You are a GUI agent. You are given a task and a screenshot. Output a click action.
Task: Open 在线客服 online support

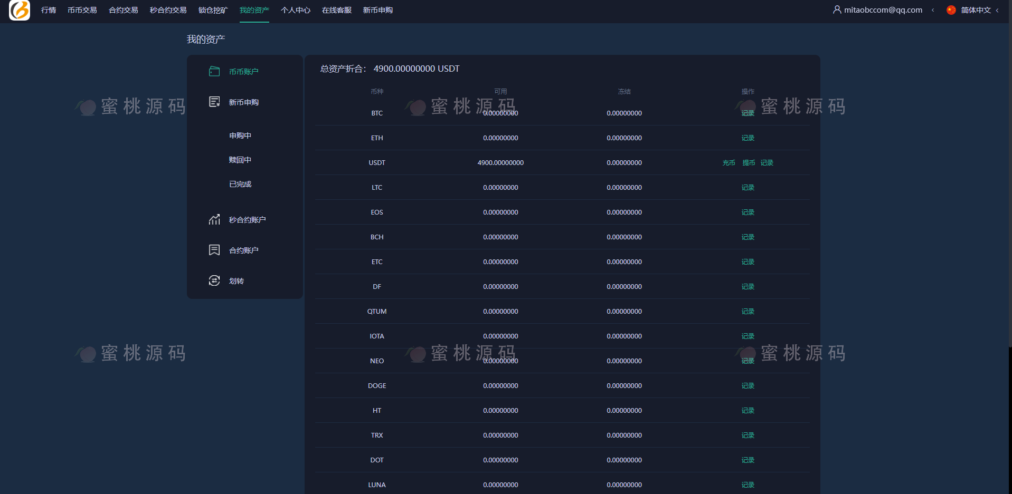336,10
